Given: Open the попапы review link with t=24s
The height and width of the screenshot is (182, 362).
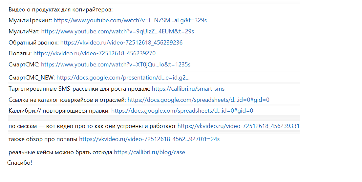Looking at the screenshot, I should pos(149,139).
